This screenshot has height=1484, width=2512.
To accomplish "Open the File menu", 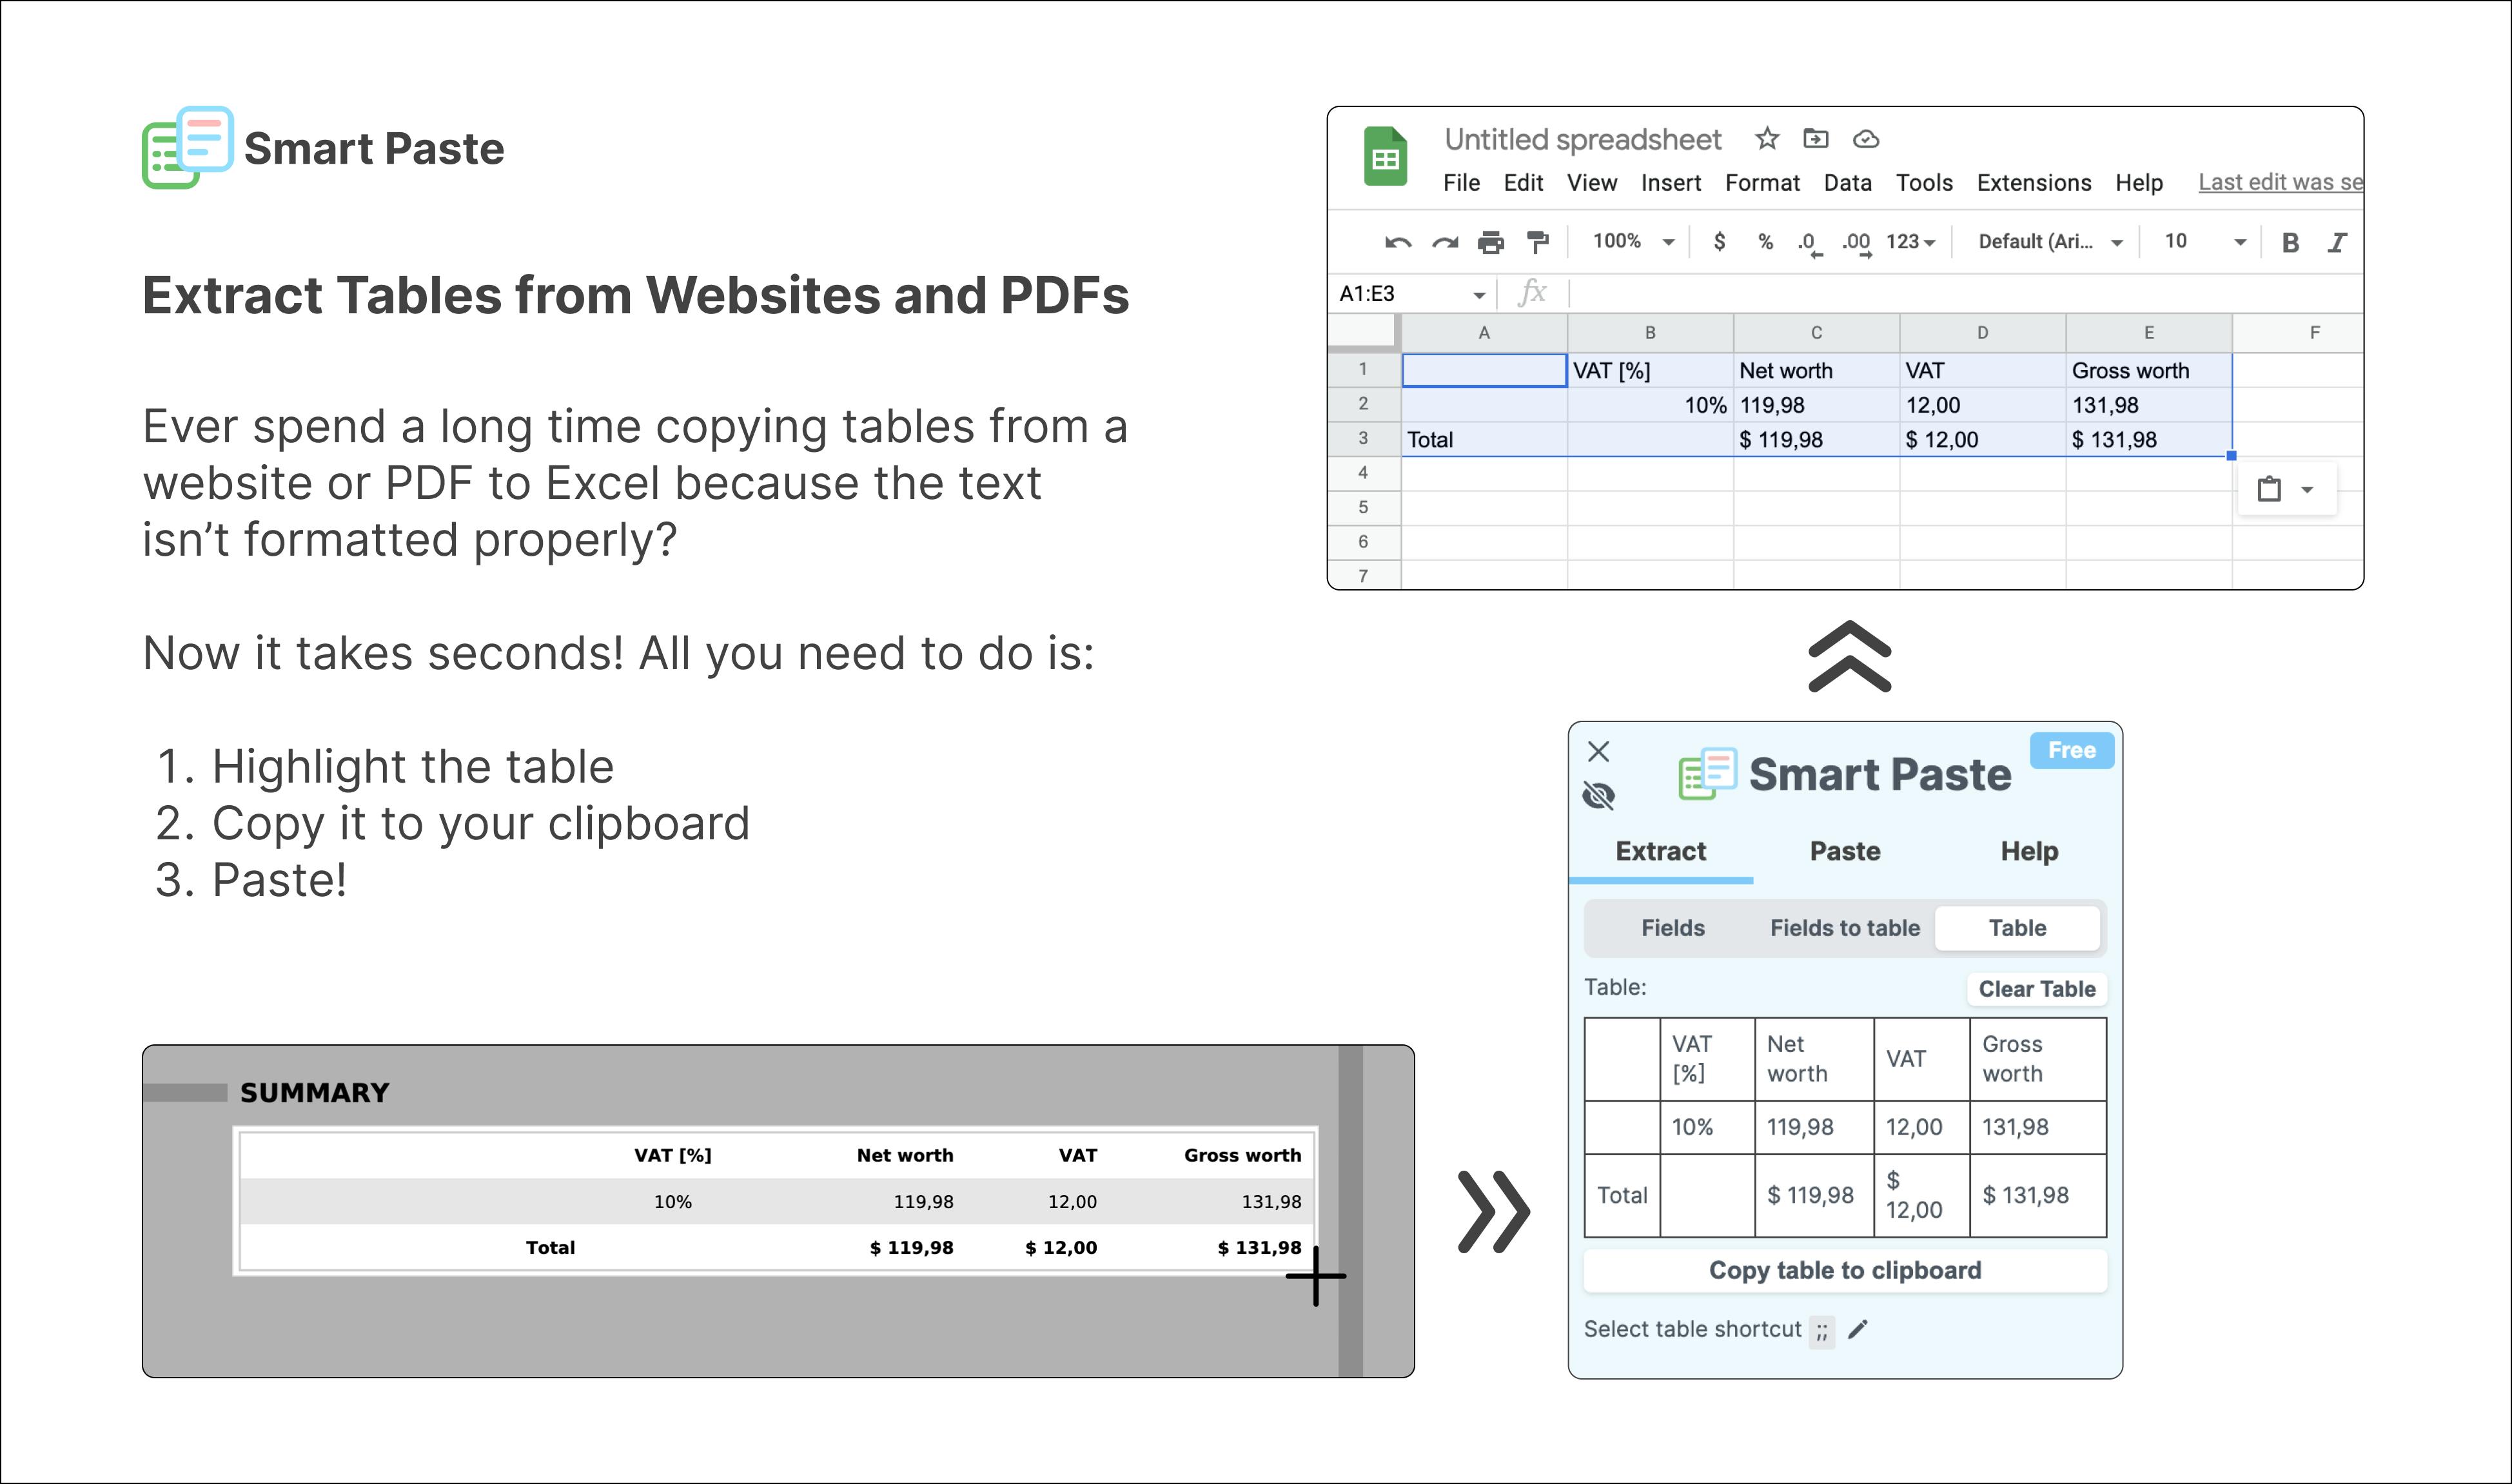I will pos(1461,183).
